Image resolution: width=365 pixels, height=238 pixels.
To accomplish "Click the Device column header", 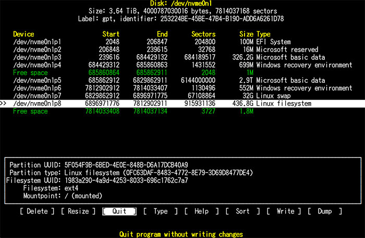I will (23, 34).
